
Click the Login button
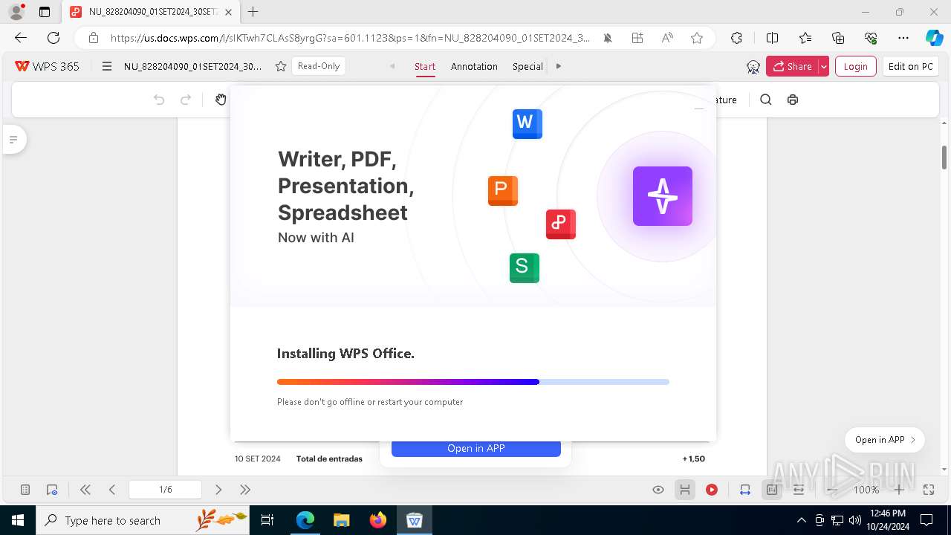855,66
